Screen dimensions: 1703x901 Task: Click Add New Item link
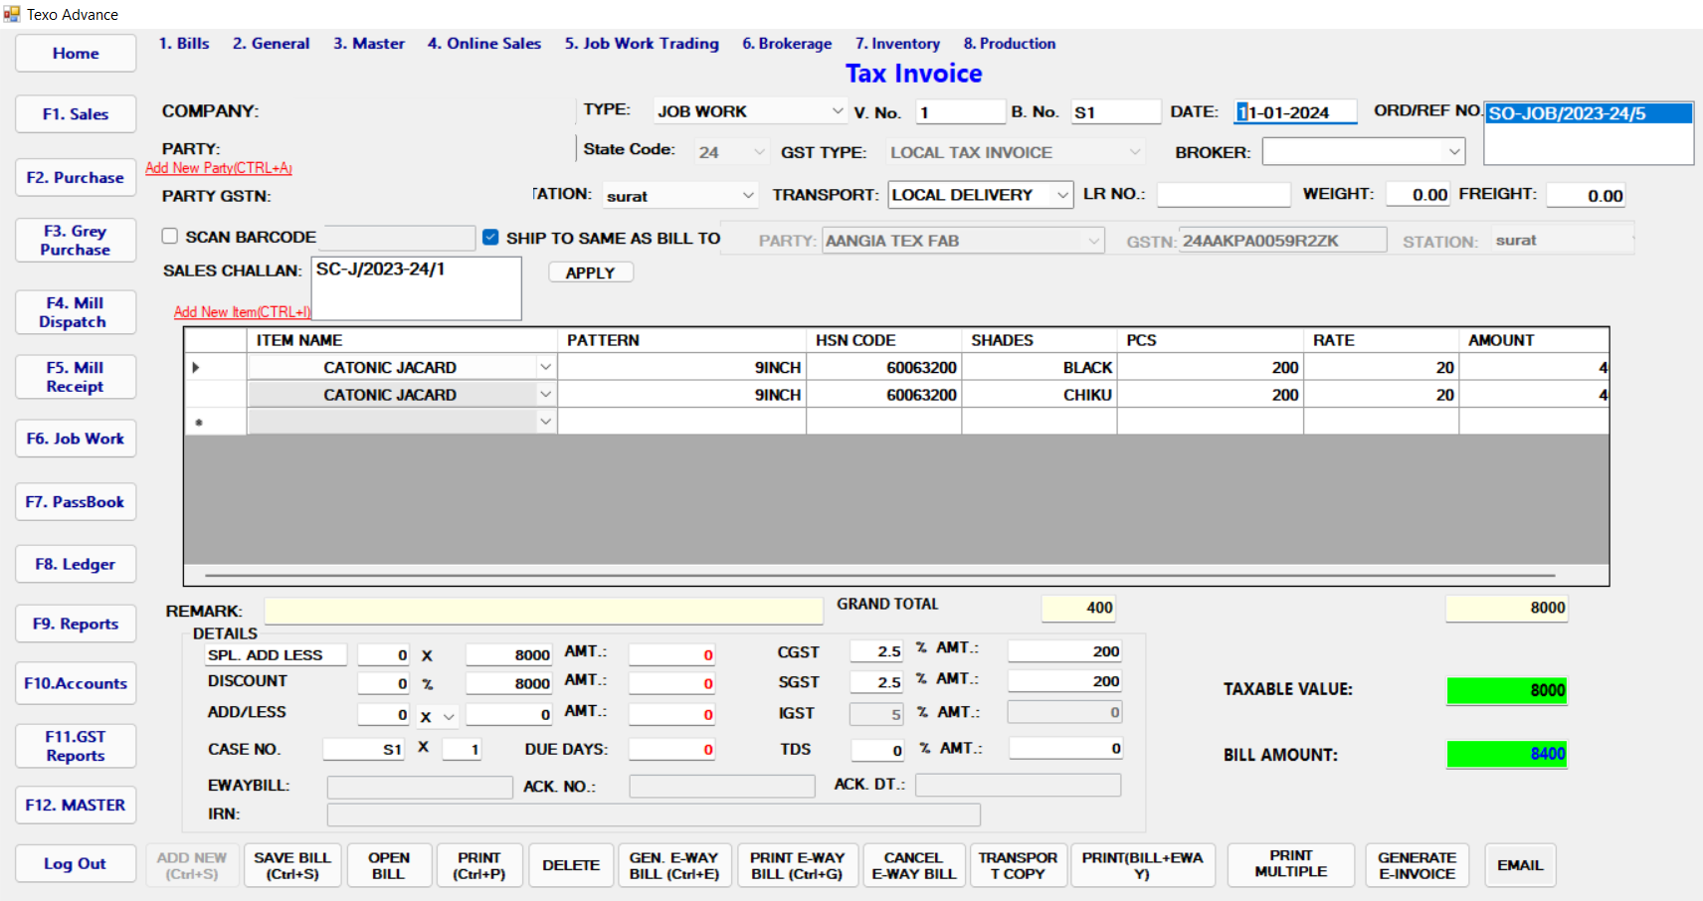point(243,312)
